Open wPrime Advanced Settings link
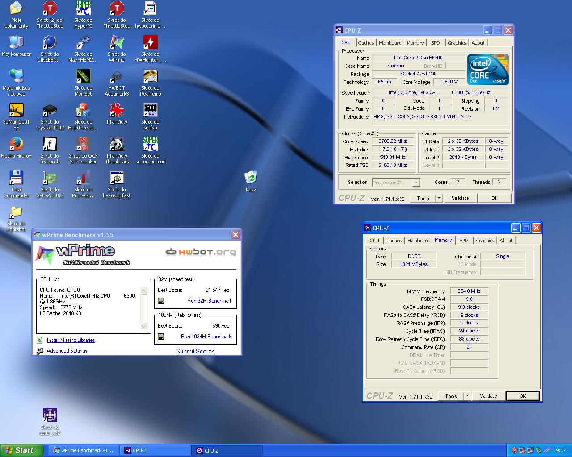 (x=67, y=351)
